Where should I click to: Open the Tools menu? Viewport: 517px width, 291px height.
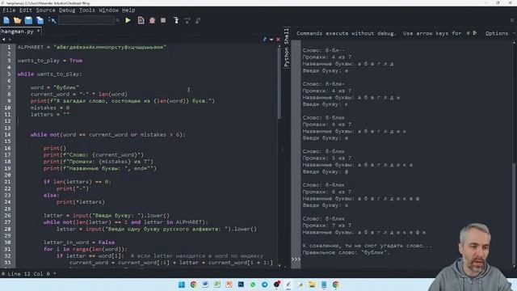coord(87,11)
